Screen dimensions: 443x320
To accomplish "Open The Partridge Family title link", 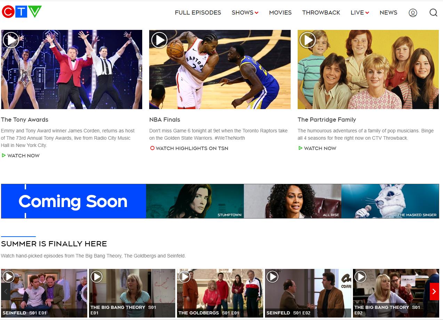I will [327, 120].
